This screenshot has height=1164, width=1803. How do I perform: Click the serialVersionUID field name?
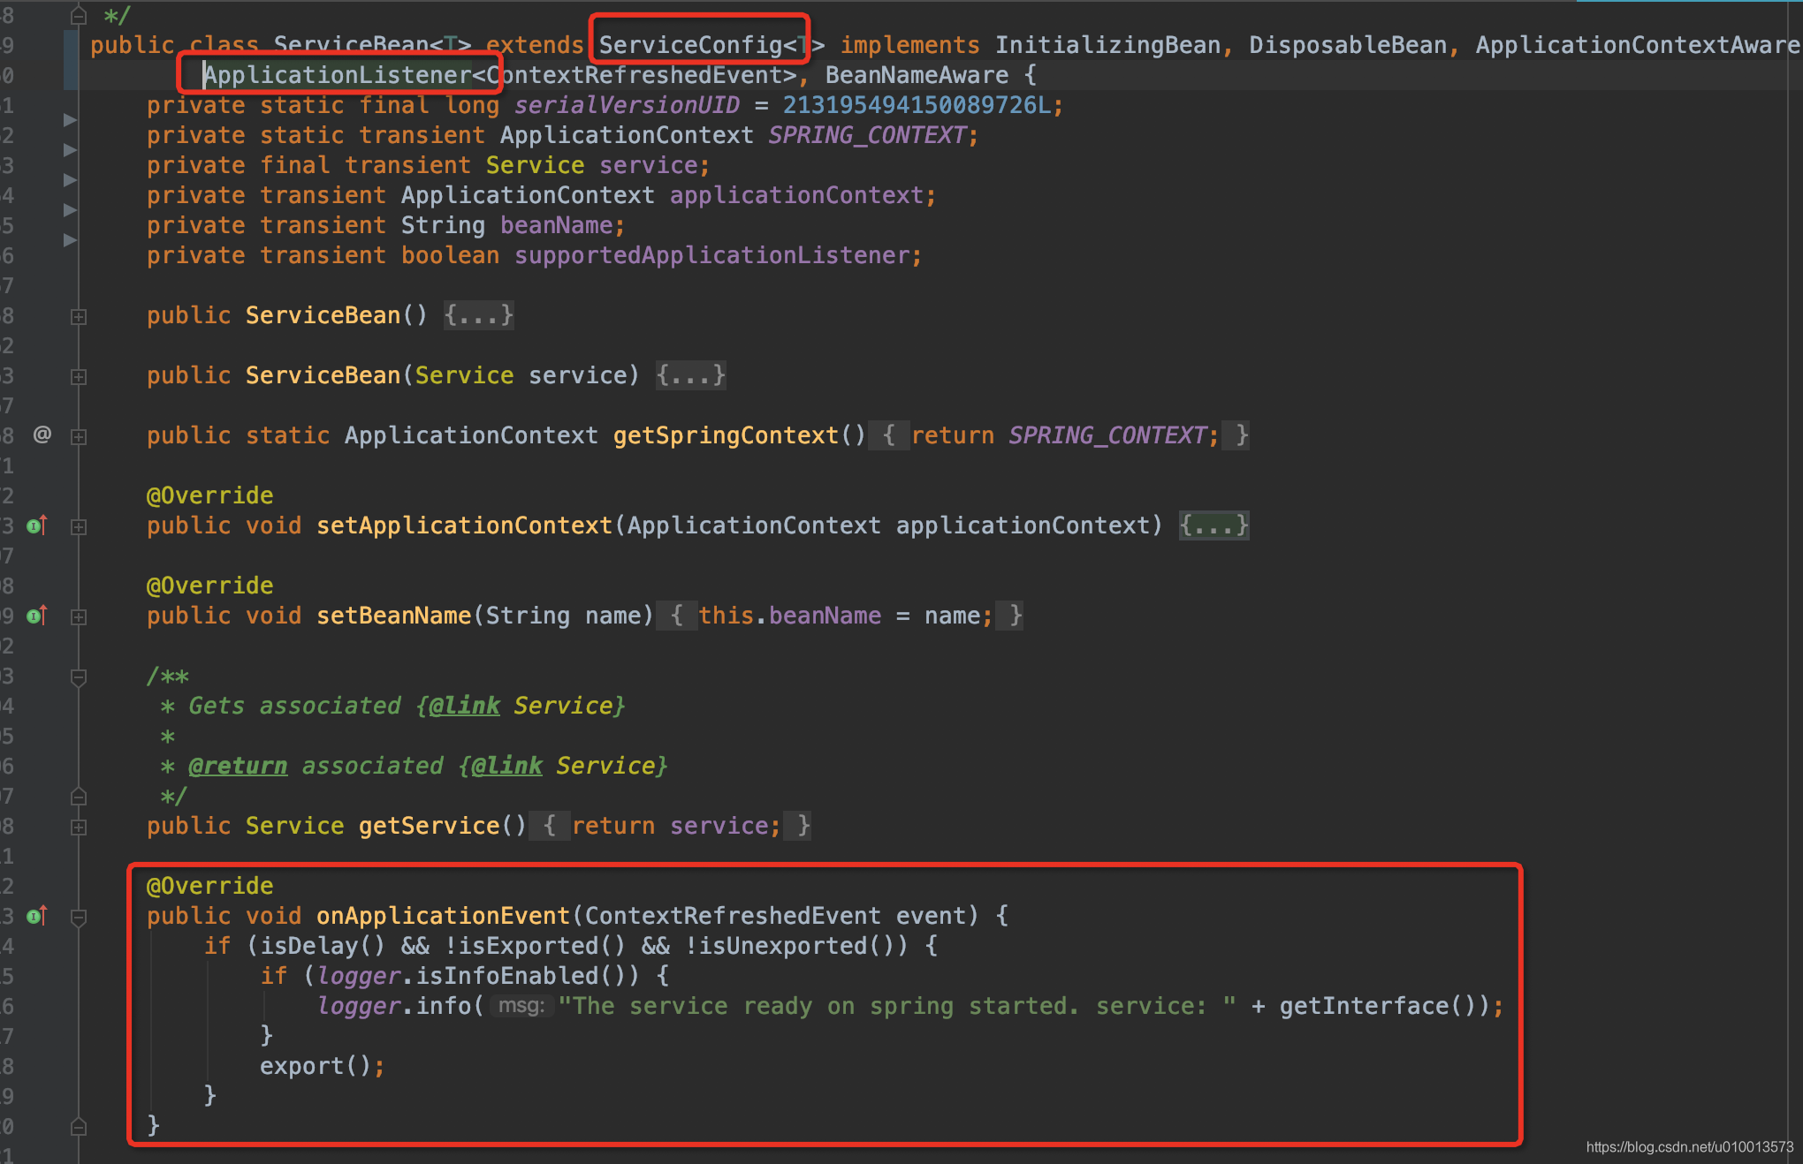click(x=628, y=105)
